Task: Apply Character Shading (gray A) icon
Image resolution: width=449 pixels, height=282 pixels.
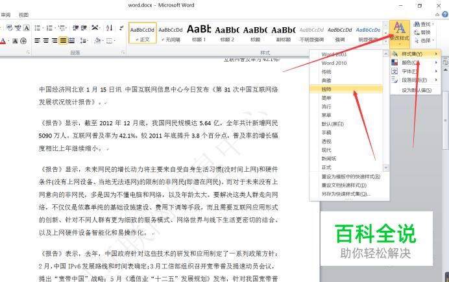Action: pos(15,41)
